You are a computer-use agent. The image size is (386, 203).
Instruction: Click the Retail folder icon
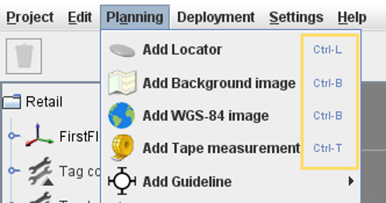[12, 102]
